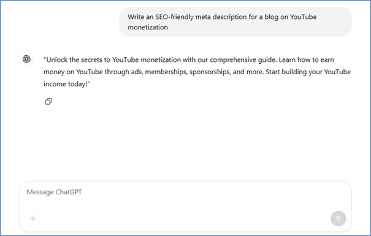Open the attach menu with the plus icon
Viewport: 371px width, 236px height.
[x=33, y=218]
